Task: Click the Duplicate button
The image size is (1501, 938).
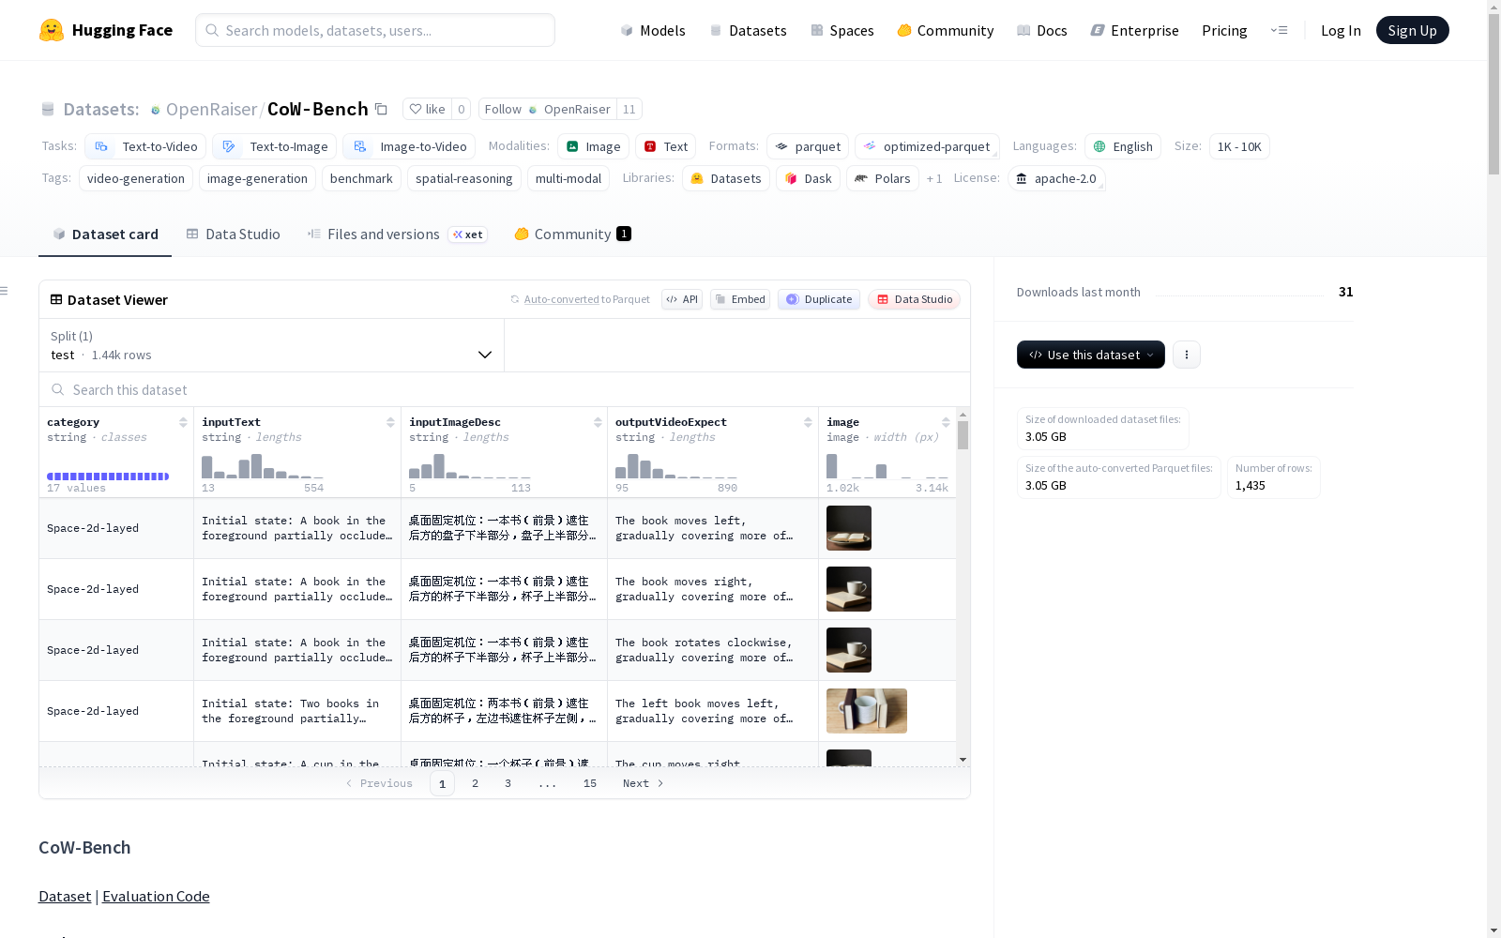Action: coord(819,299)
